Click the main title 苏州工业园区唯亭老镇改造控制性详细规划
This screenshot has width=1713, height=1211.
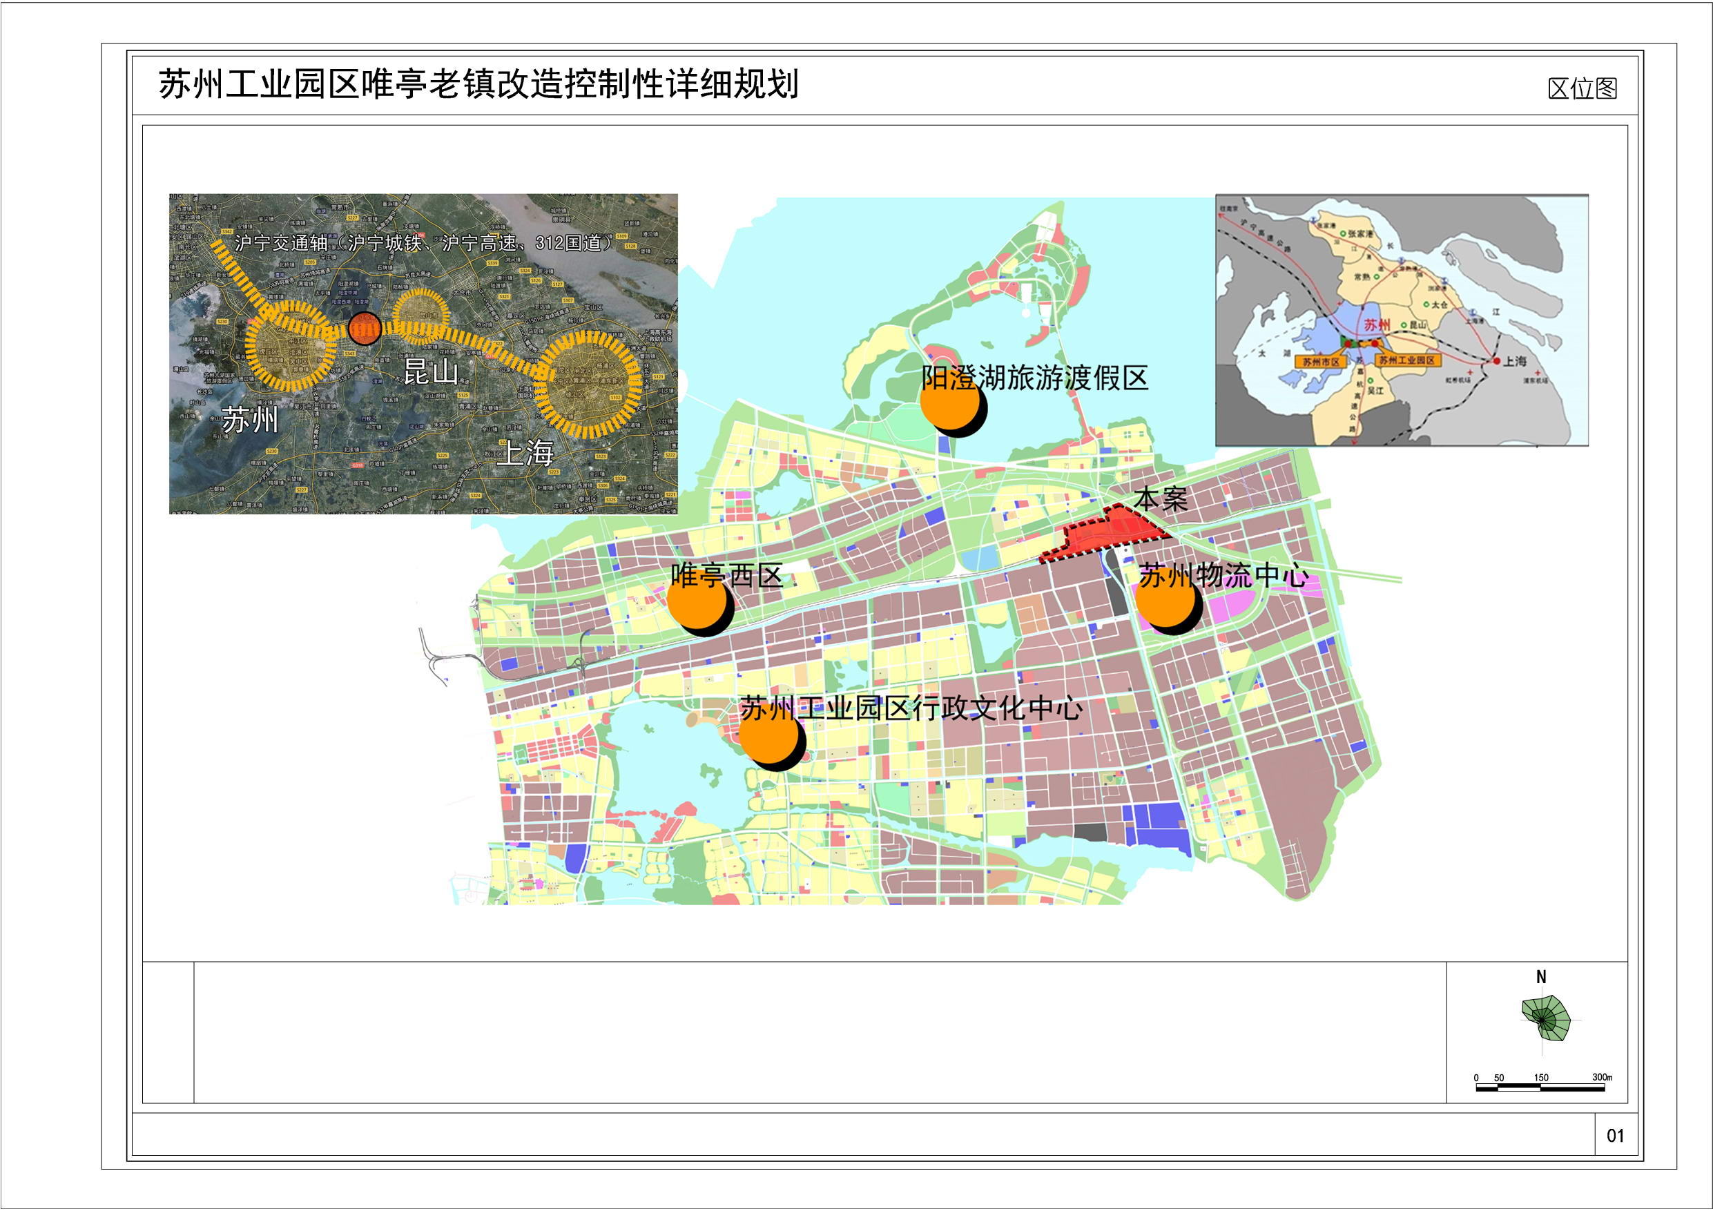click(x=478, y=84)
